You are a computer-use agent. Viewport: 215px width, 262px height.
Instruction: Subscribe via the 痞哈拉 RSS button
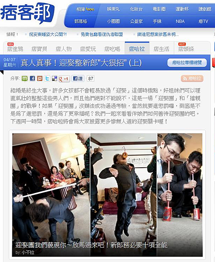(192, 78)
